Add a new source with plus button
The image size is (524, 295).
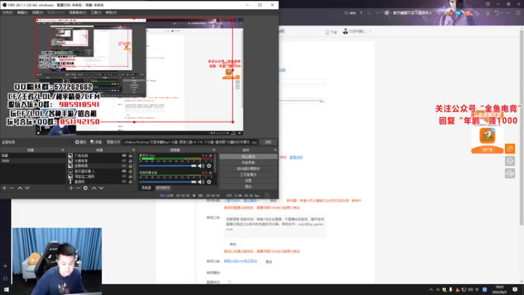(x=71, y=188)
